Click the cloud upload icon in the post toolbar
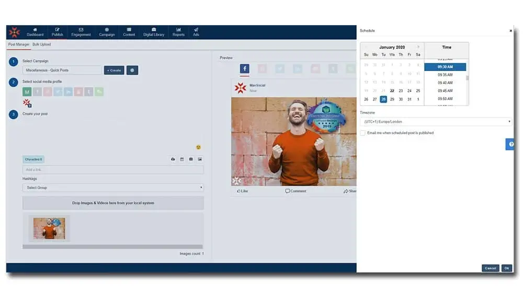Viewport: 523px width, 294px height. [x=173, y=159]
